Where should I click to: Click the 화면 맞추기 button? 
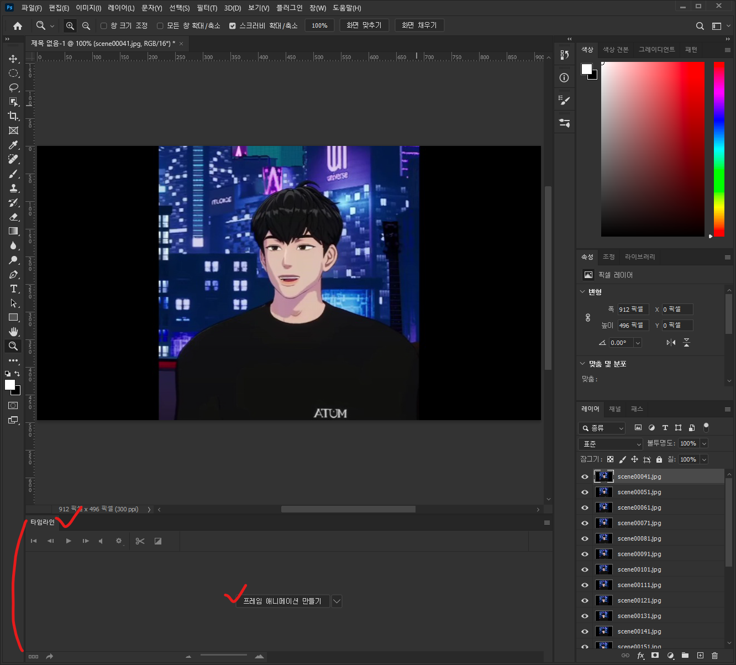tap(364, 25)
